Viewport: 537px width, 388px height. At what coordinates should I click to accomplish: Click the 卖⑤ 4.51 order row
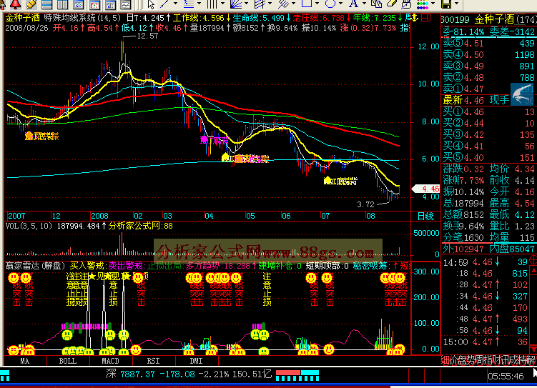(x=488, y=43)
